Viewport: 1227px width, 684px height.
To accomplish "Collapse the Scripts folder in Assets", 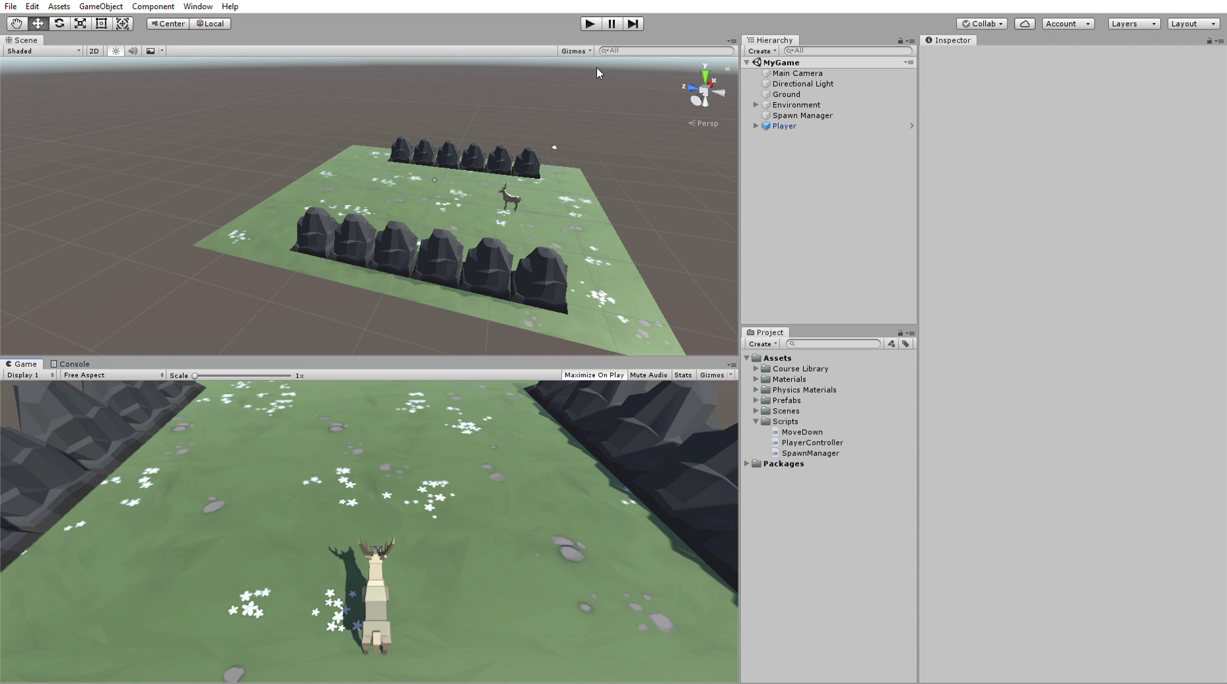I will pos(756,421).
